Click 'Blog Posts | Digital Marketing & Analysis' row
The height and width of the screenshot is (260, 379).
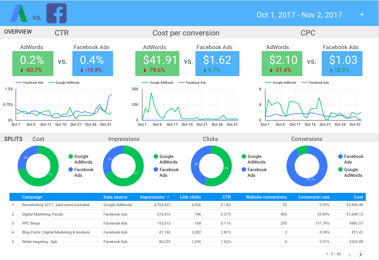click(187, 232)
